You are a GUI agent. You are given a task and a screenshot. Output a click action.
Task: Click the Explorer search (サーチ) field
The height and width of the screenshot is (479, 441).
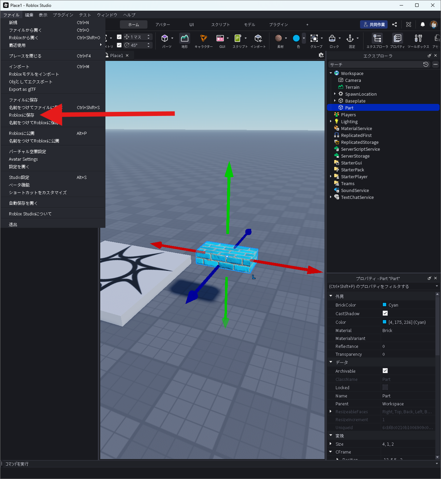click(375, 65)
